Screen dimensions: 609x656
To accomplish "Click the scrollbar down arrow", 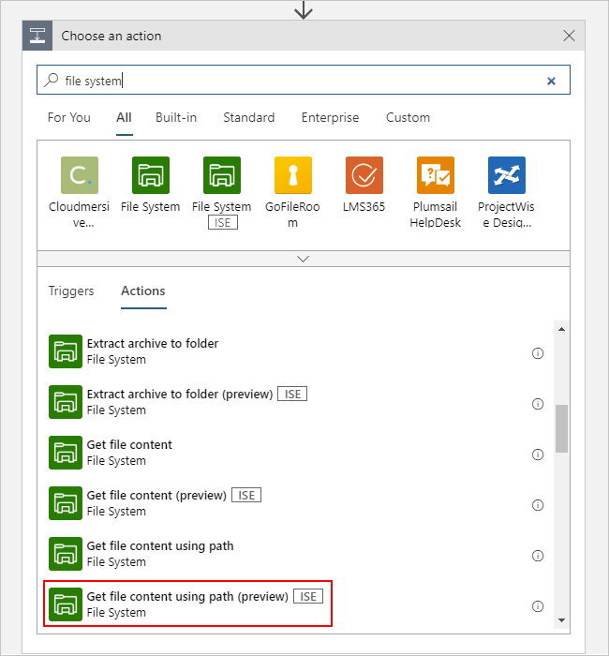I will click(561, 620).
